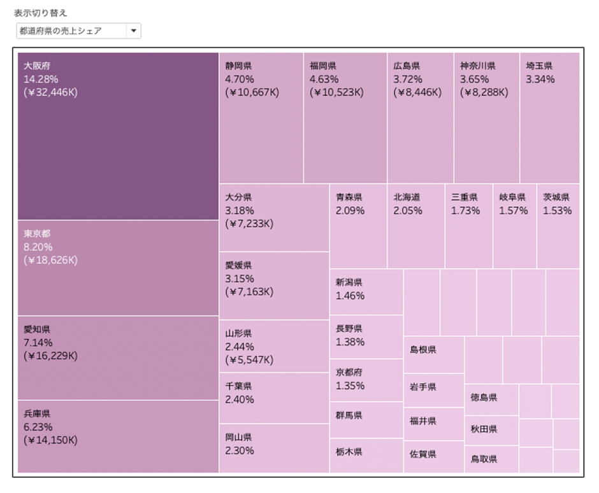Select the 鳥取県 tile
Screen dimensions: 599x493
tap(492, 459)
